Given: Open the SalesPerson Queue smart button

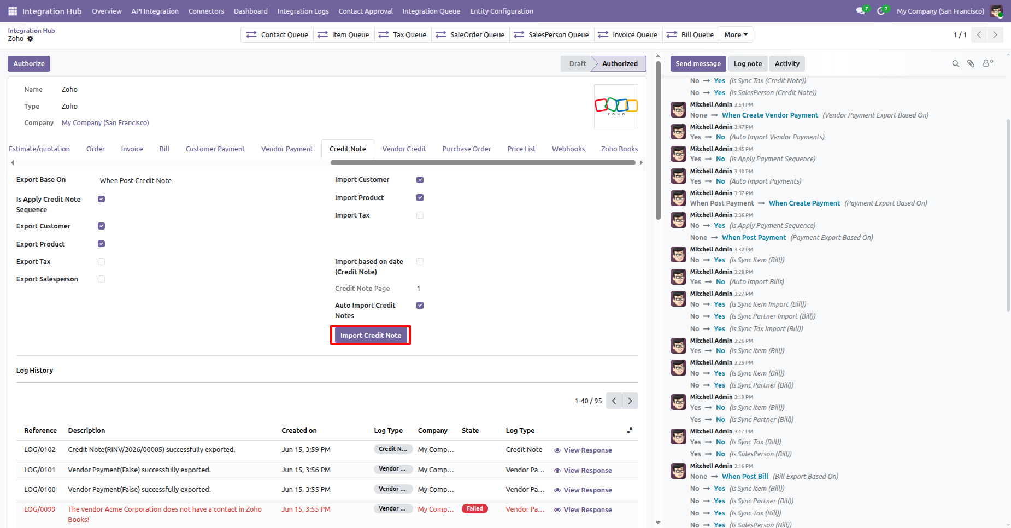Looking at the screenshot, I should (x=551, y=34).
